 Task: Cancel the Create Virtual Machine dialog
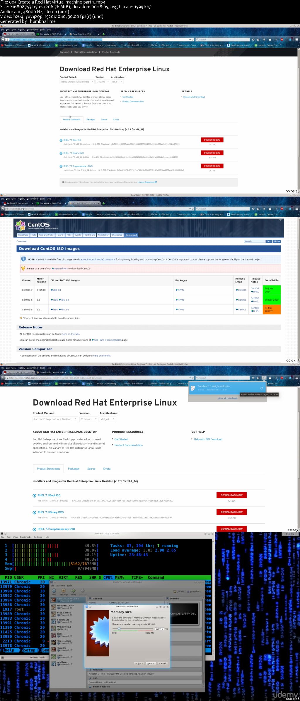[x=162, y=663]
